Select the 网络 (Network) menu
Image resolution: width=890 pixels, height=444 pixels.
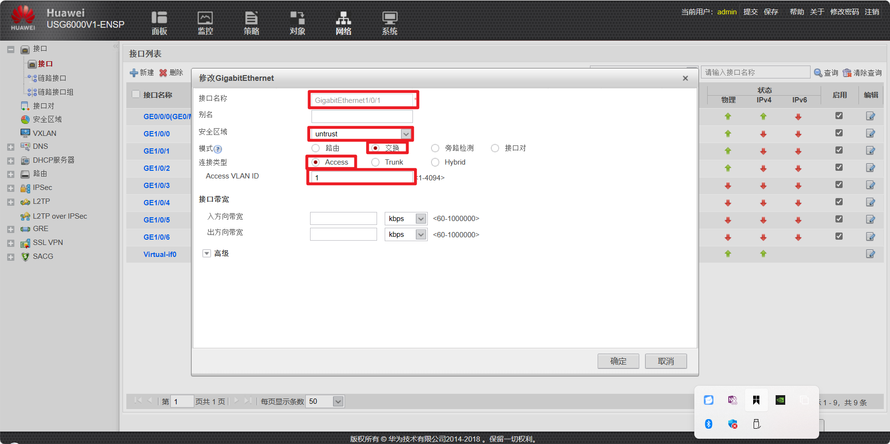[343, 22]
